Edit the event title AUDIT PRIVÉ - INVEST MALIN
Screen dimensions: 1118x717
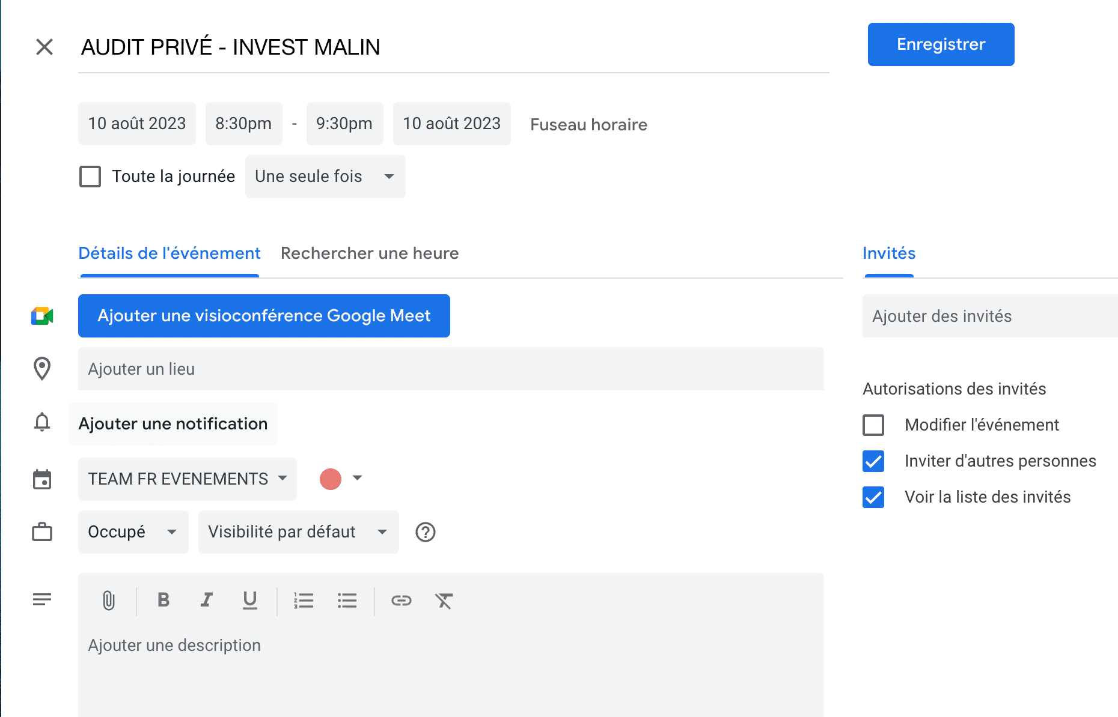click(454, 47)
